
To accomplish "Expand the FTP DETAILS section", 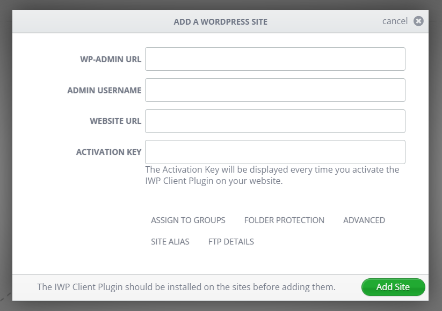I will [231, 241].
